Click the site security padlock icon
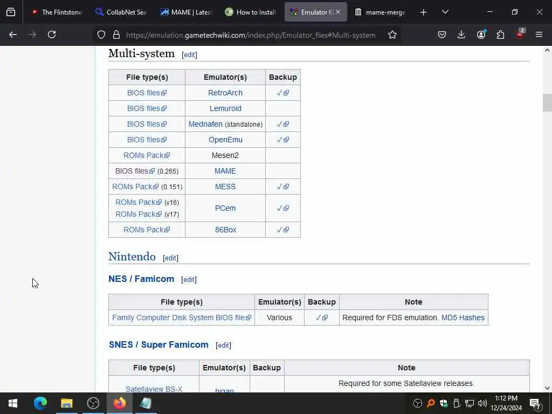 point(116,34)
